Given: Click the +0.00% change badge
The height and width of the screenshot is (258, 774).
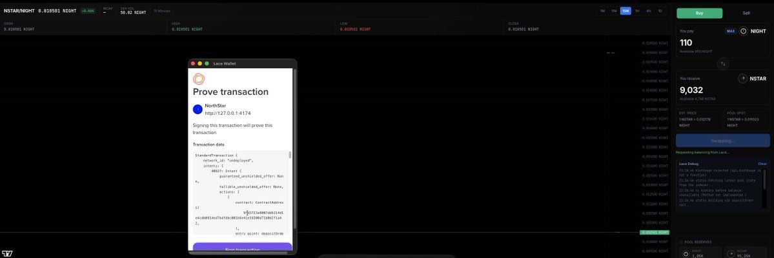Looking at the screenshot, I should [88, 10].
